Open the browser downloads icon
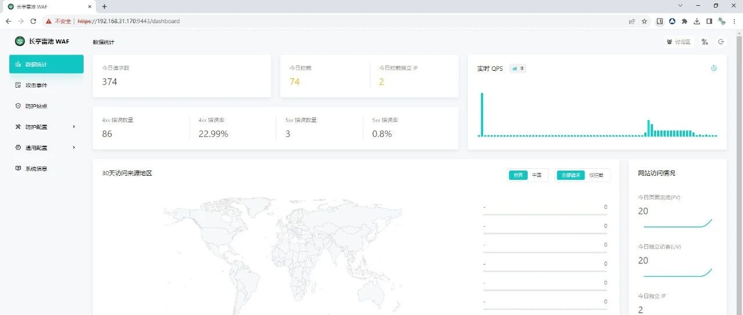This screenshot has width=743, height=315. (x=697, y=21)
